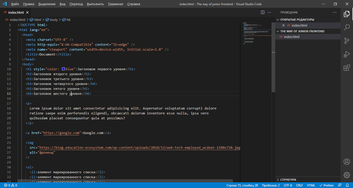The width and height of the screenshot is (353, 188).
Task: Click the Google.com anchor text in code
Action: tap(93, 133)
